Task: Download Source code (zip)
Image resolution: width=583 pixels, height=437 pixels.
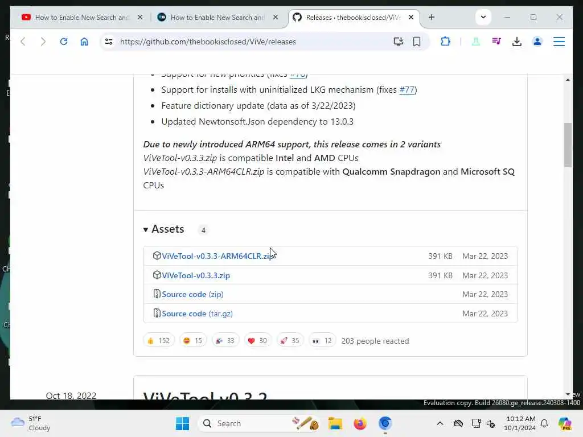Action: [192, 294]
